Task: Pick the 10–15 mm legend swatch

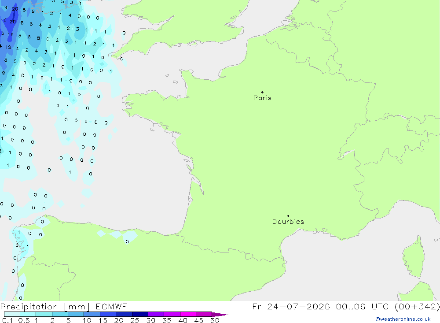Action: pos(92,314)
